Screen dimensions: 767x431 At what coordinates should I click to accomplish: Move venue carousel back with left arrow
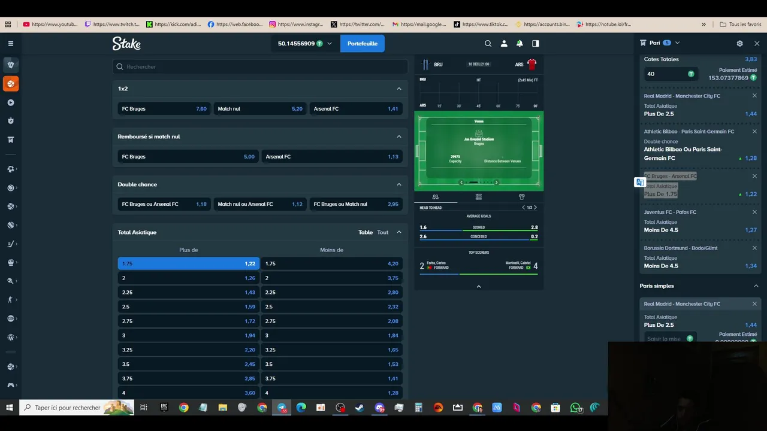[x=461, y=182]
